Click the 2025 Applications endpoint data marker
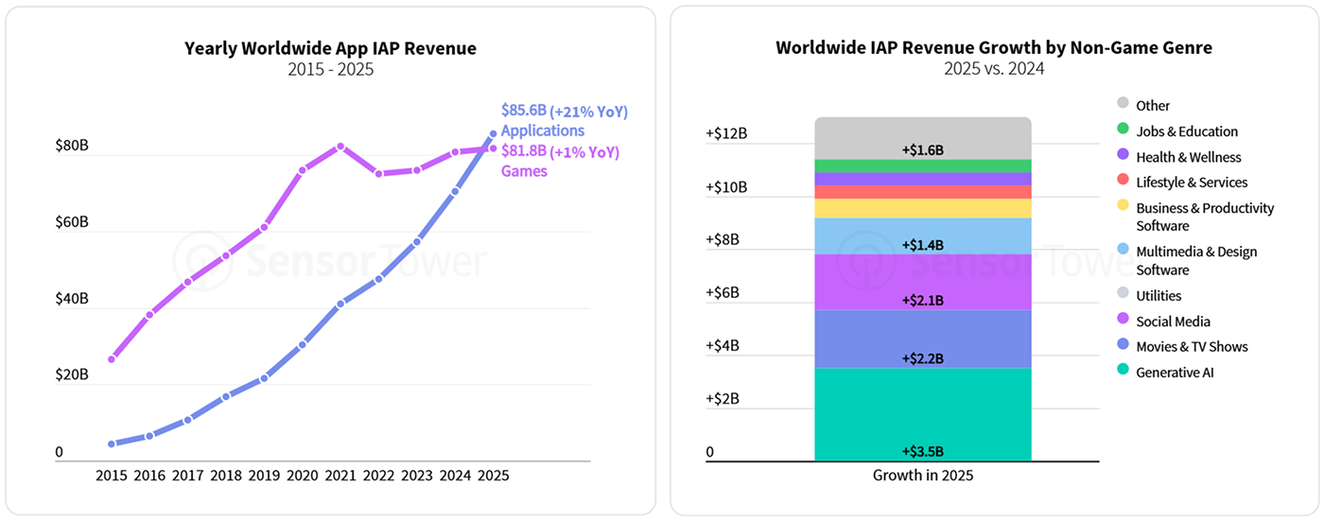This screenshot has width=1324, height=521. [x=493, y=134]
